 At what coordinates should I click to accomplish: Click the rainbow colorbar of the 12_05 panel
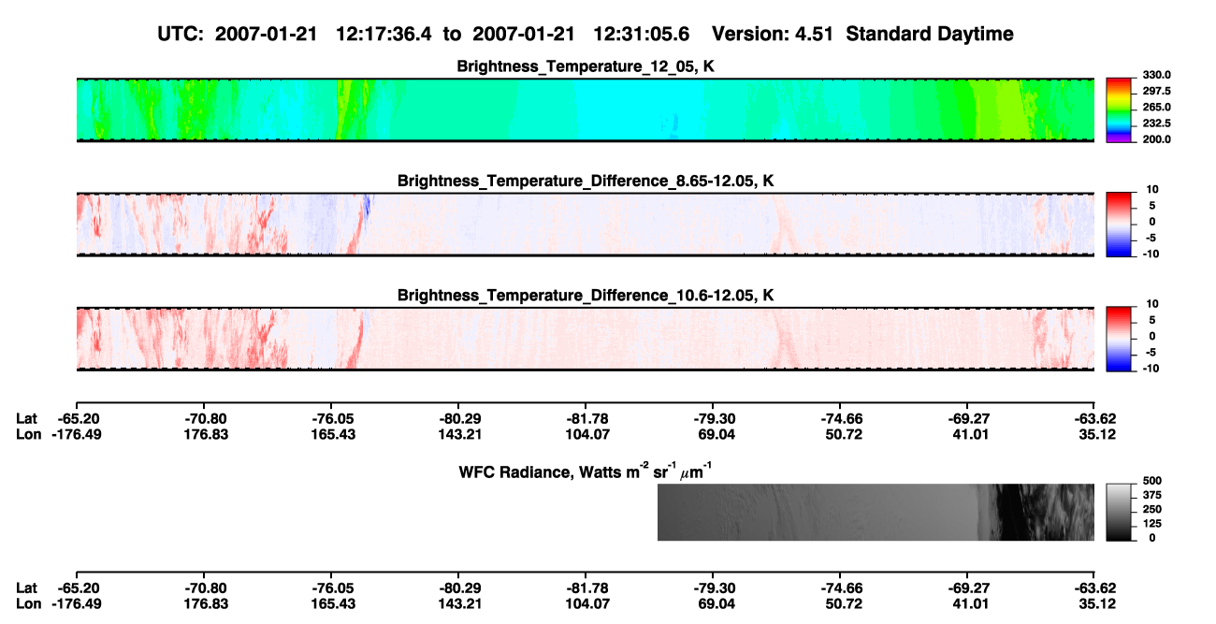(1119, 110)
